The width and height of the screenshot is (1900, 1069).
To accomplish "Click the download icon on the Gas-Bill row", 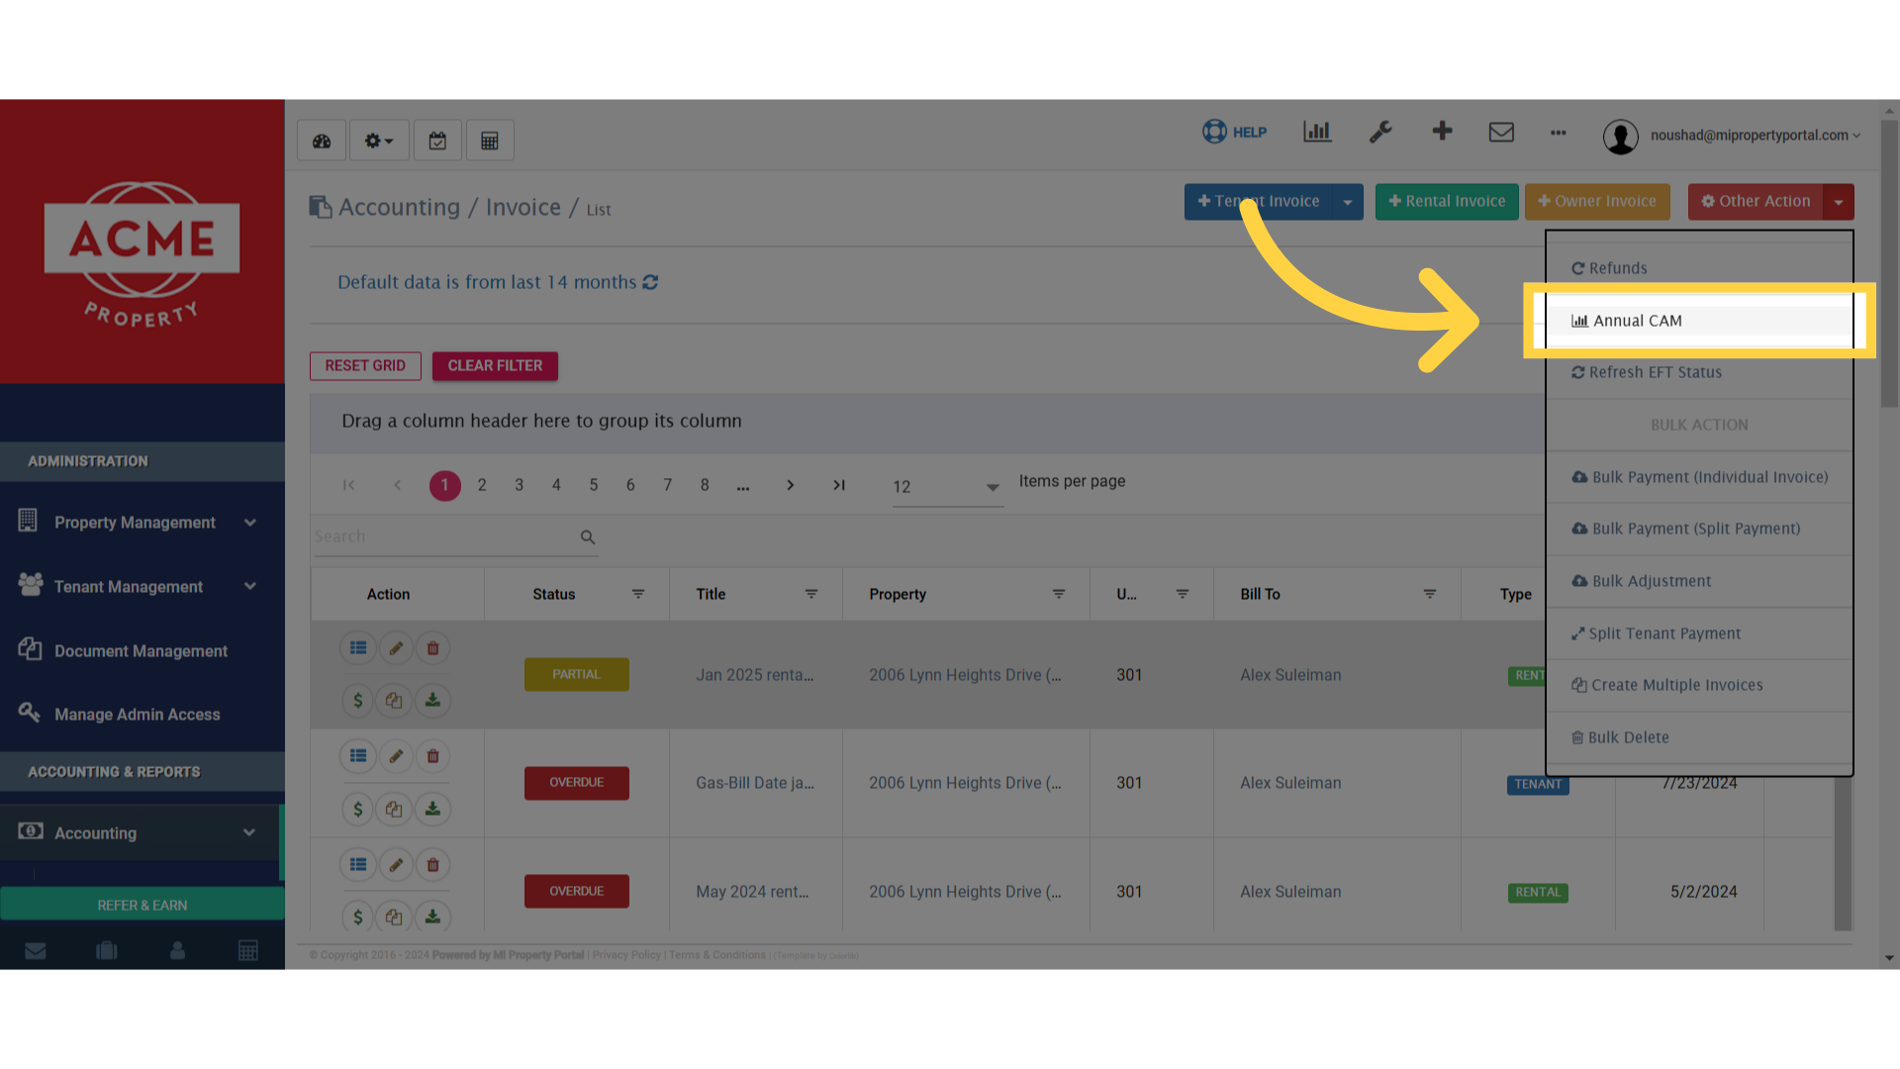I will click(432, 809).
